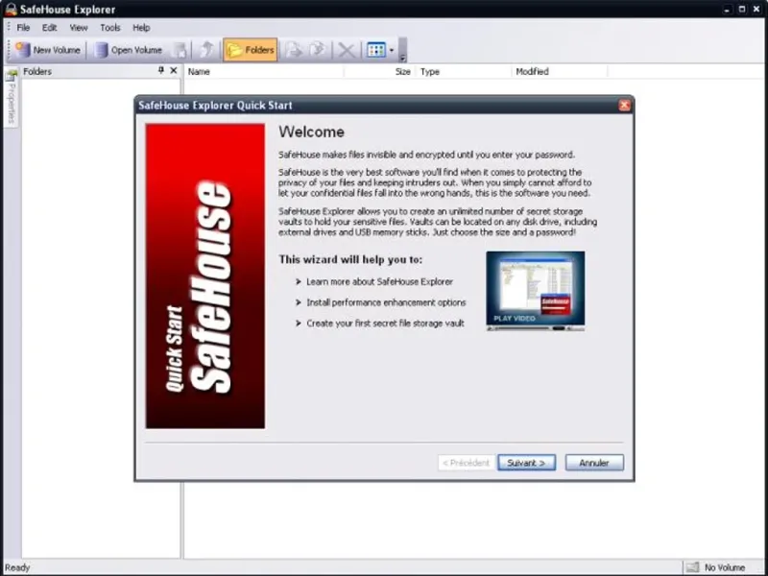Screen dimensions: 768x576
Task: Click the Ready status bar text
Action: pos(17,567)
